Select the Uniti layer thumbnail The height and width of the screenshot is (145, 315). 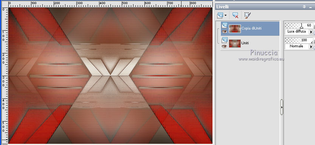(x=234, y=44)
